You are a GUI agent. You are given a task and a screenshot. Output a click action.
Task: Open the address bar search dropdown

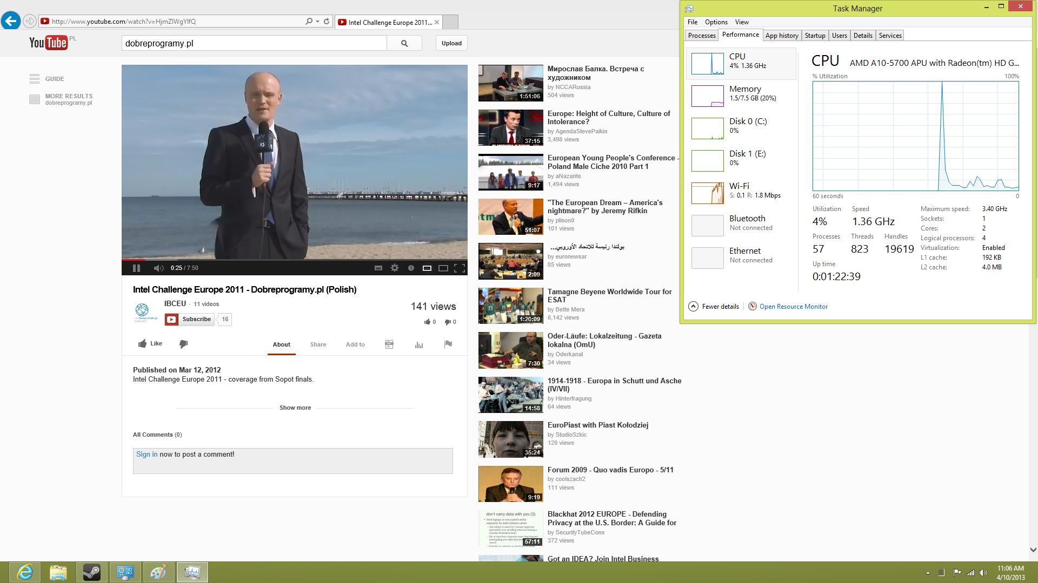317,22
